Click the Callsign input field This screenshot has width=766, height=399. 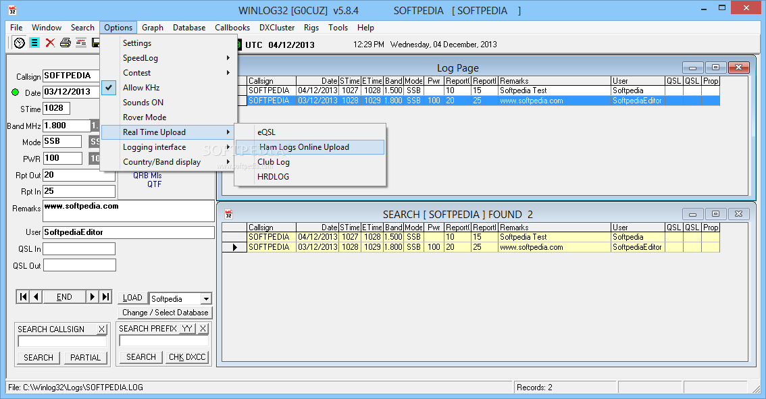point(72,76)
